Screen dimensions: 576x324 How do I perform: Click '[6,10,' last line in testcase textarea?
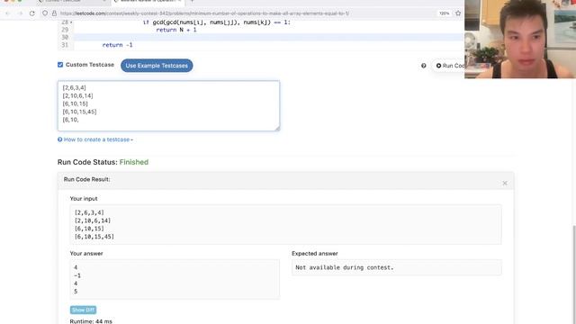(70, 120)
